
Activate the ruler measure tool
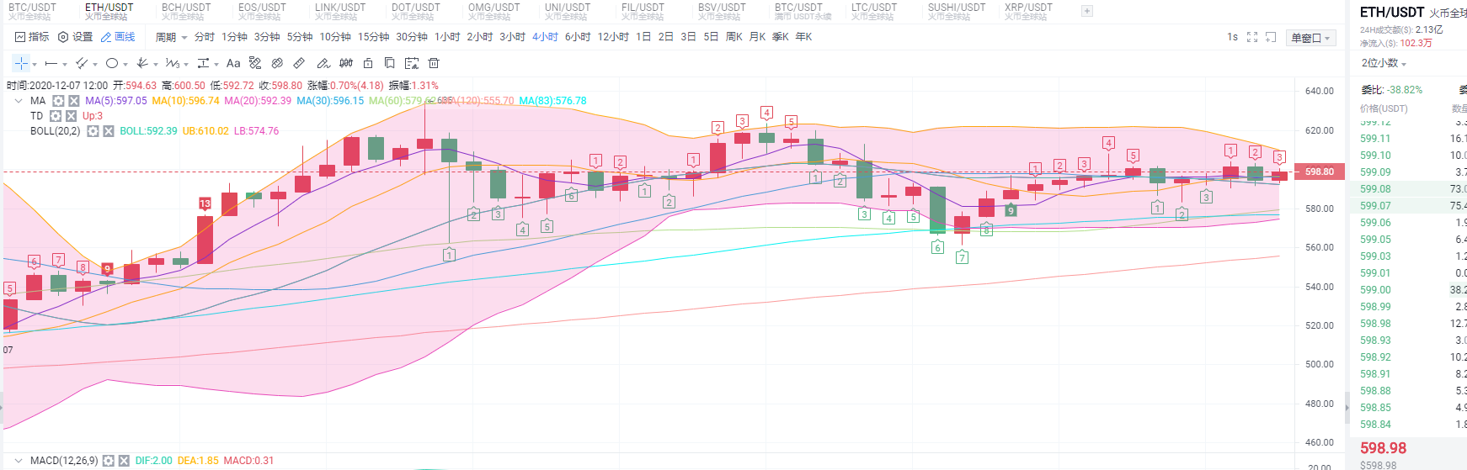[299, 63]
